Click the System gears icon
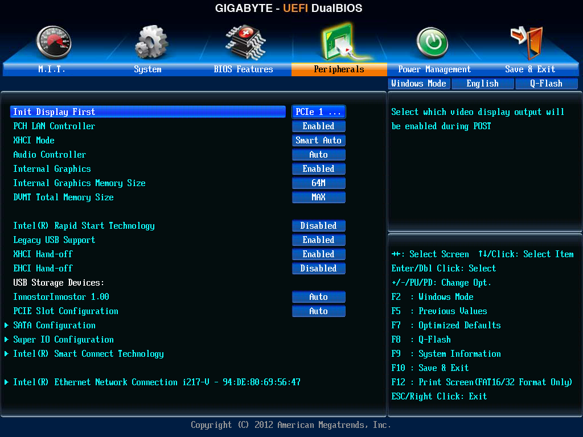Image resolution: width=583 pixels, height=437 pixels. (x=151, y=42)
